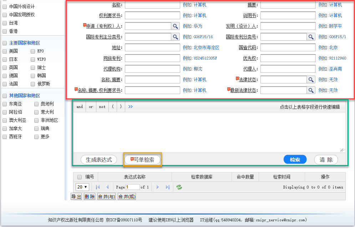This screenshot has width=355, height=227.
Task: Click the 代理机构 field label link
Action: coord(112,69)
